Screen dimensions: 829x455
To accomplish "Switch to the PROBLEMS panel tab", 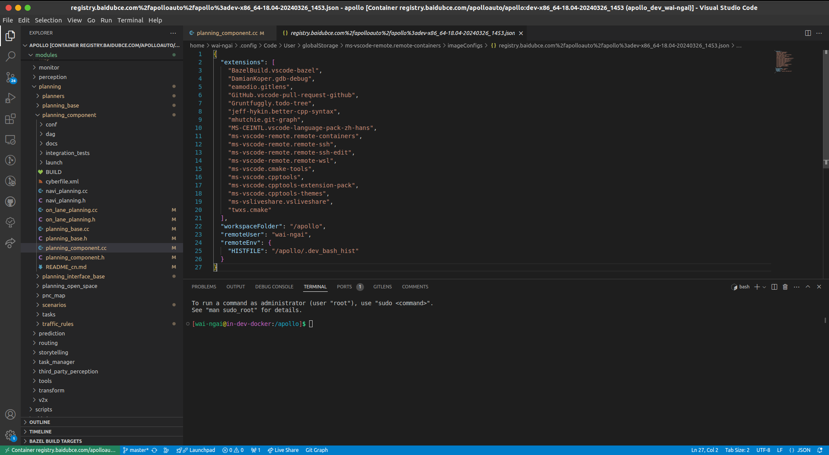I will [204, 287].
